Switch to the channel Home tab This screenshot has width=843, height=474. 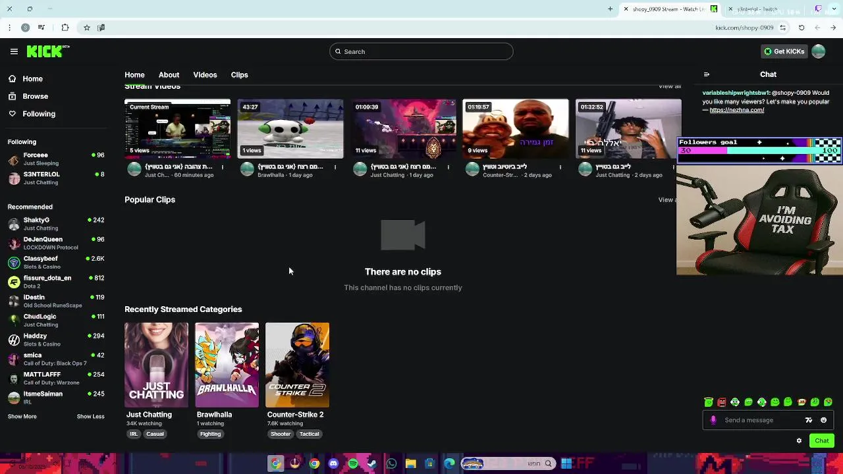[x=134, y=74]
